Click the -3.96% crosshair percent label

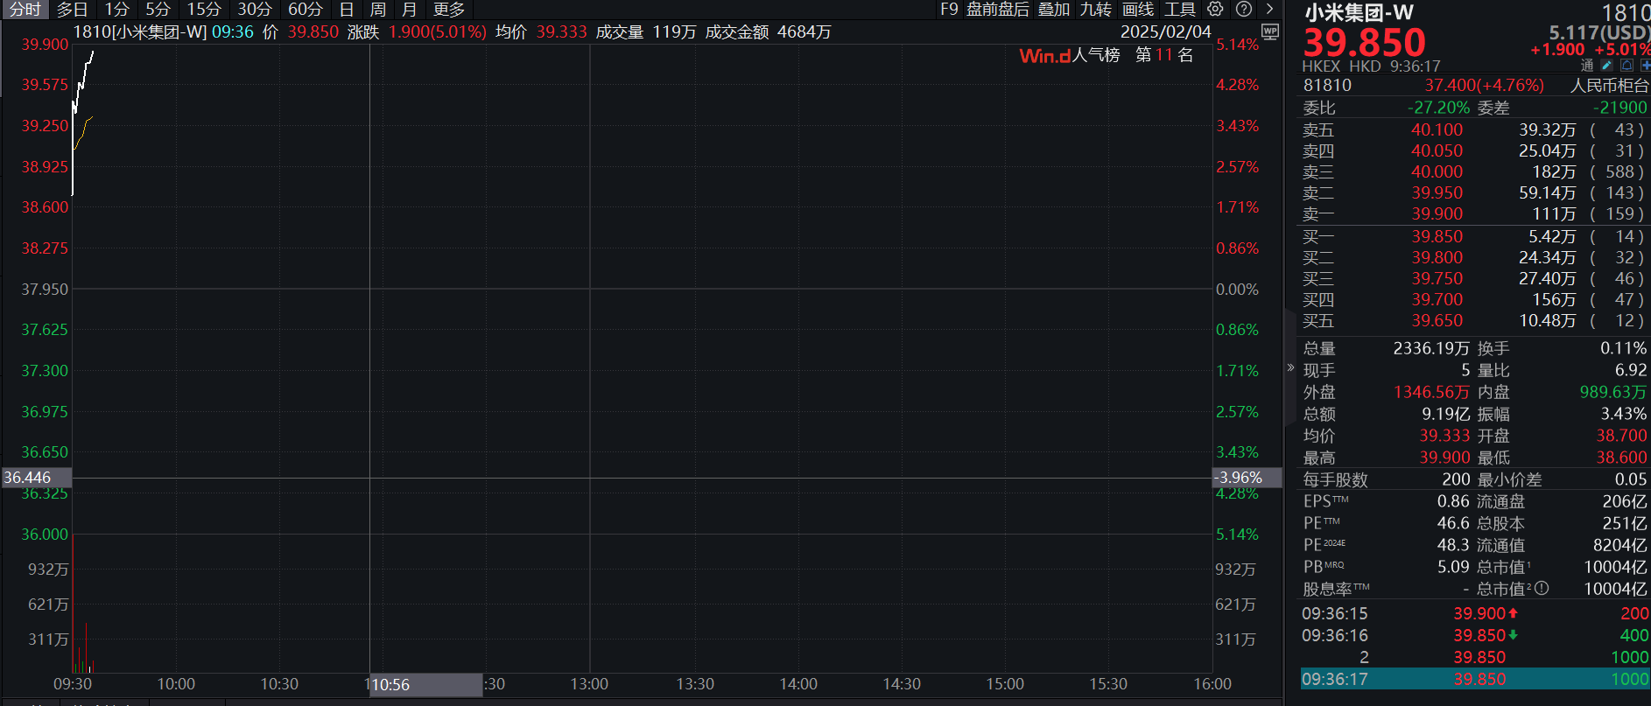click(1247, 478)
